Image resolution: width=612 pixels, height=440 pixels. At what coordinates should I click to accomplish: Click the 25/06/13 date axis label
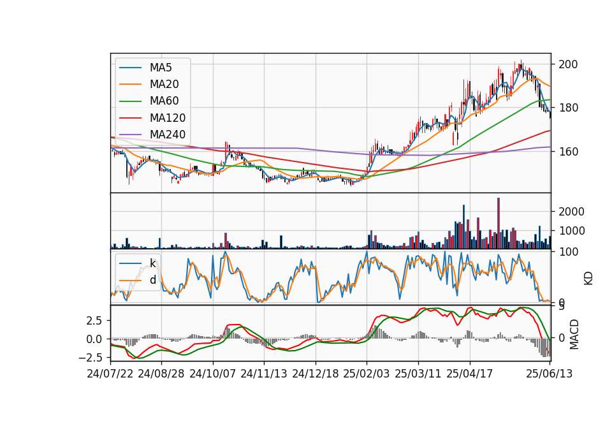(549, 374)
